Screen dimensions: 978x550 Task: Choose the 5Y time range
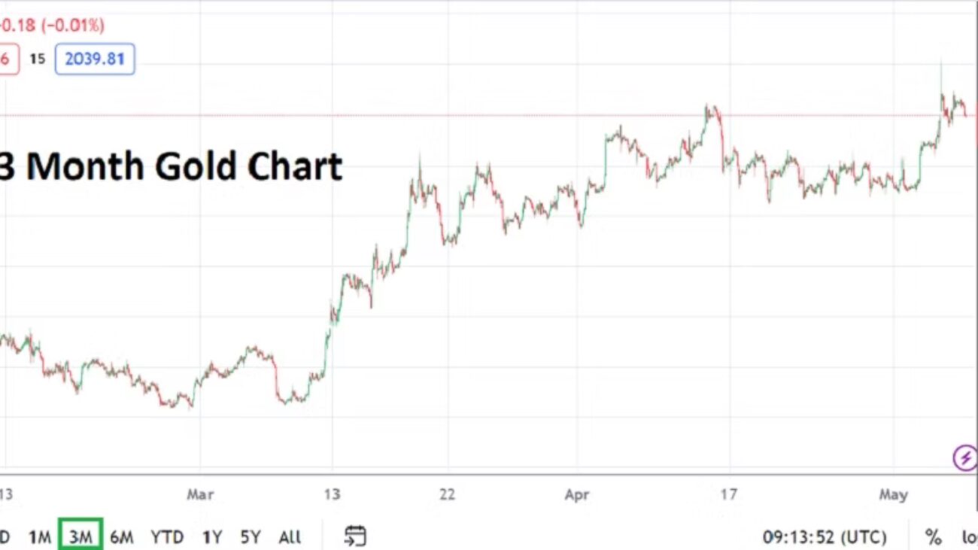coord(251,537)
